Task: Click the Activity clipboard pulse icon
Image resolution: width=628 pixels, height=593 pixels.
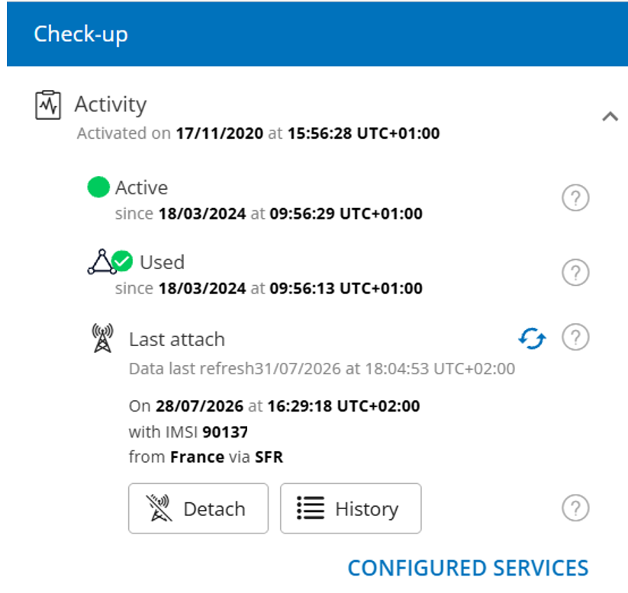Action: [x=48, y=105]
